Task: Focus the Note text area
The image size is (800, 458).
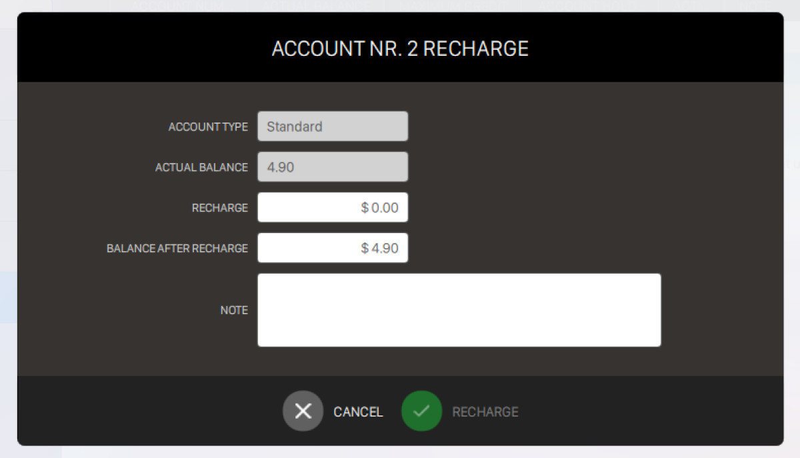Action: (x=459, y=310)
